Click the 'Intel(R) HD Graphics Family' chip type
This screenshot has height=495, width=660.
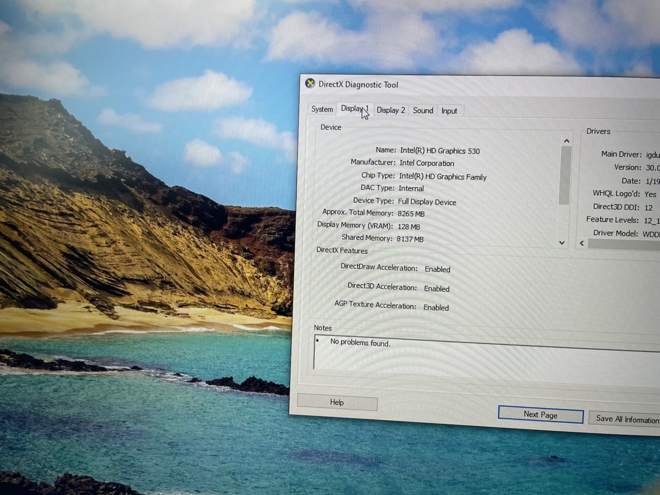pyautogui.click(x=443, y=177)
